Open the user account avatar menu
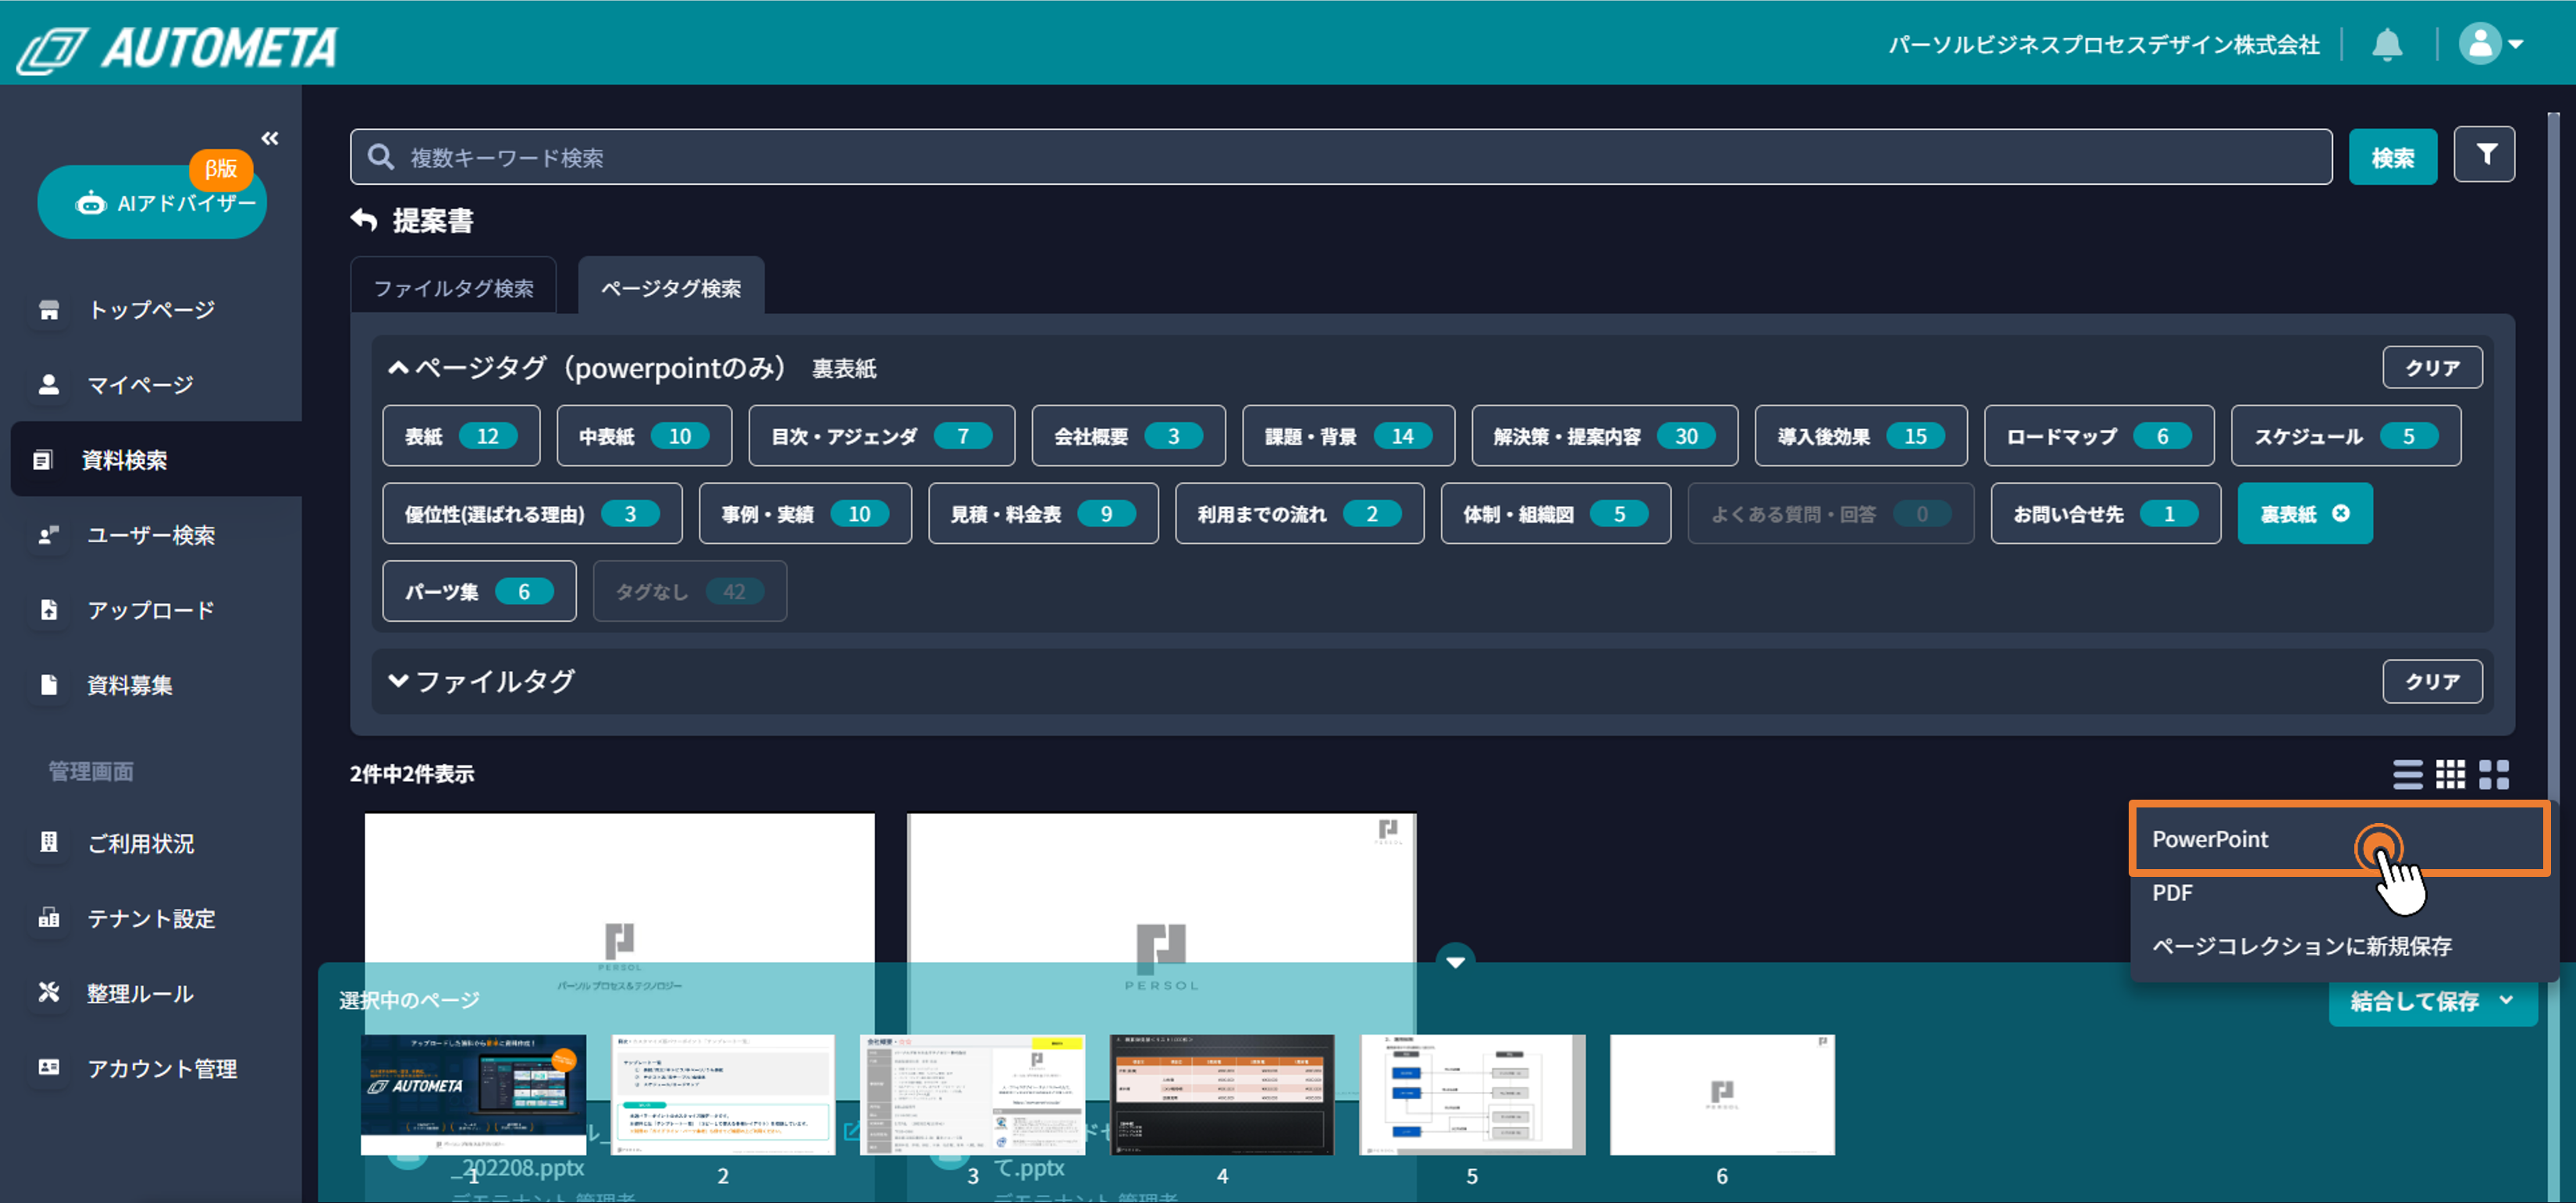This screenshot has width=2576, height=1203. pos(2490,44)
